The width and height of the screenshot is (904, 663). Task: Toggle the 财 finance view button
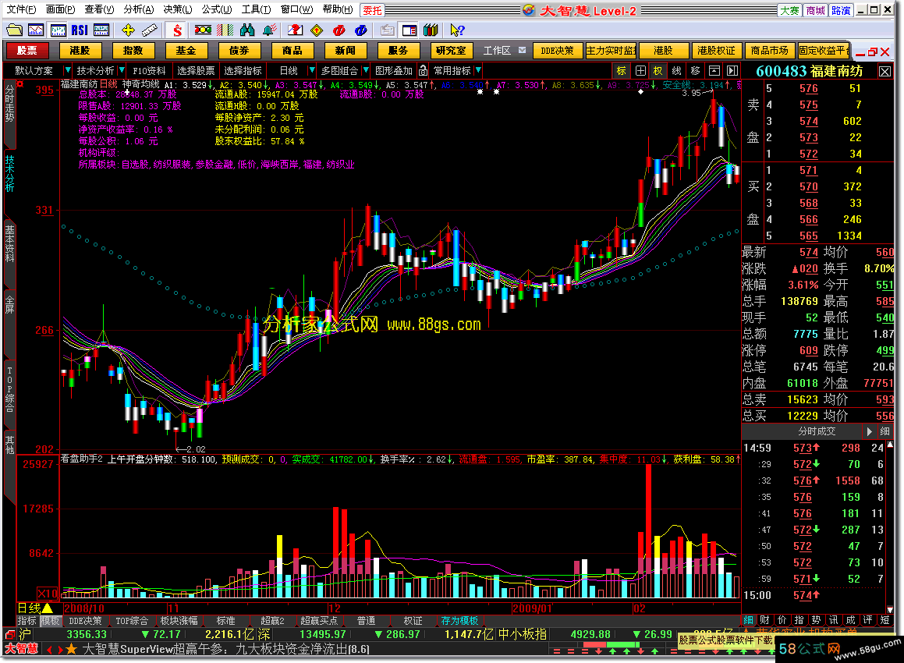764,620
